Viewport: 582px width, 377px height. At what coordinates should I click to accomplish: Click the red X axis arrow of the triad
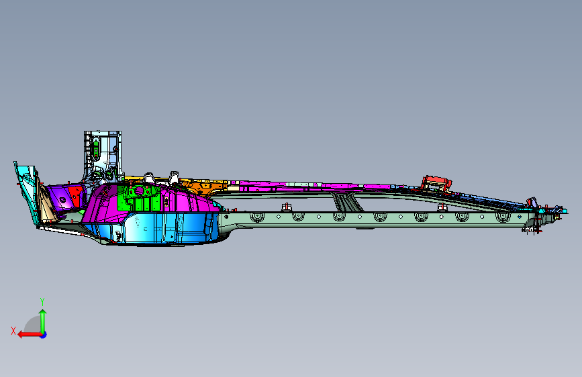click(x=29, y=335)
